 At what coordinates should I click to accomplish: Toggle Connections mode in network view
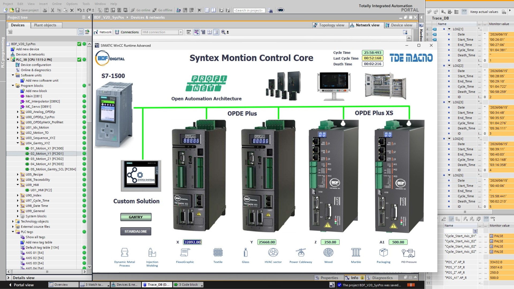coord(127,32)
